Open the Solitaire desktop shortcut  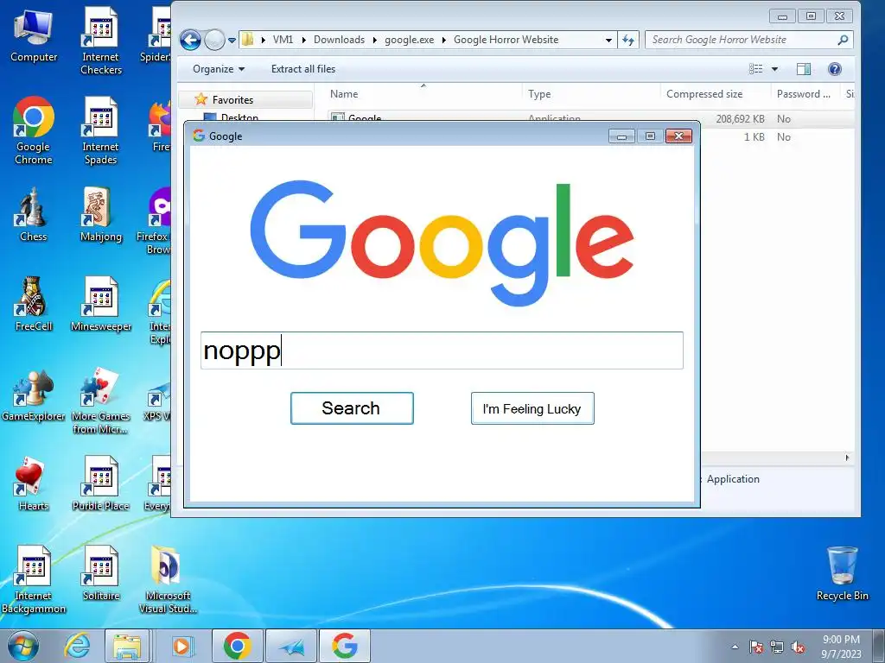pyautogui.click(x=101, y=573)
